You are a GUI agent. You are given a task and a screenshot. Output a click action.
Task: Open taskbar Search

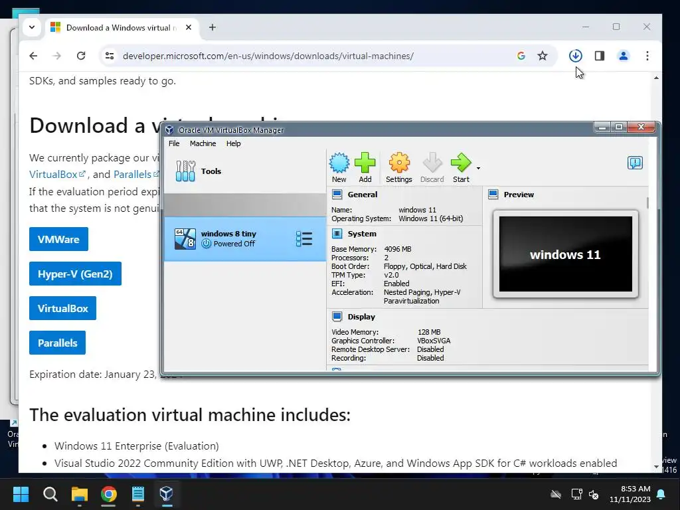tap(50, 494)
